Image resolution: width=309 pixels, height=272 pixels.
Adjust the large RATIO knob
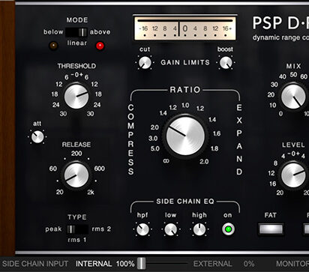click(x=185, y=136)
